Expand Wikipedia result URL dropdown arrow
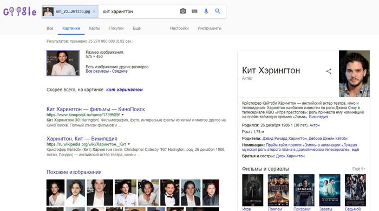The width and height of the screenshot is (379, 211). [129, 144]
